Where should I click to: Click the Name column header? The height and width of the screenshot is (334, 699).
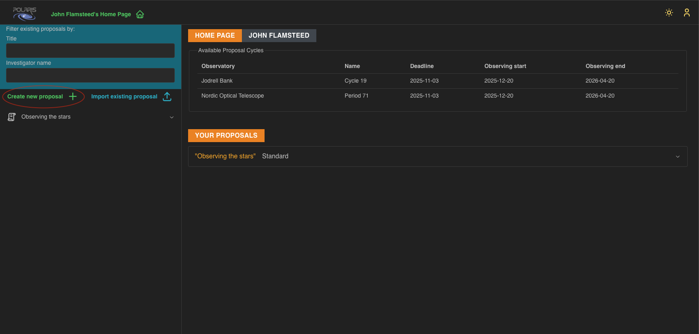tap(352, 66)
